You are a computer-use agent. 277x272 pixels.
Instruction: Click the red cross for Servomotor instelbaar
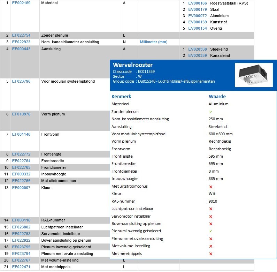[210, 216]
